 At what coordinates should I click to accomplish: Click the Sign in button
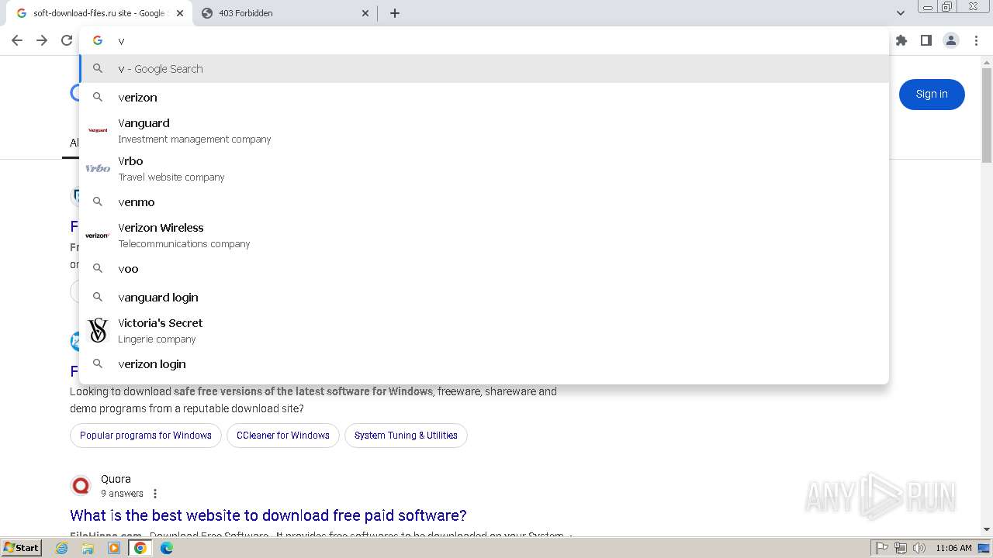pos(932,95)
